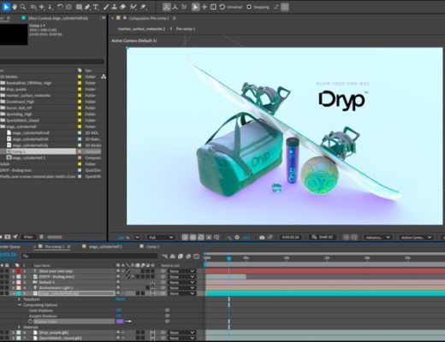This screenshot has height=342, width=445.
Task: Open the Advanced renderer dropdown
Action: (x=377, y=237)
